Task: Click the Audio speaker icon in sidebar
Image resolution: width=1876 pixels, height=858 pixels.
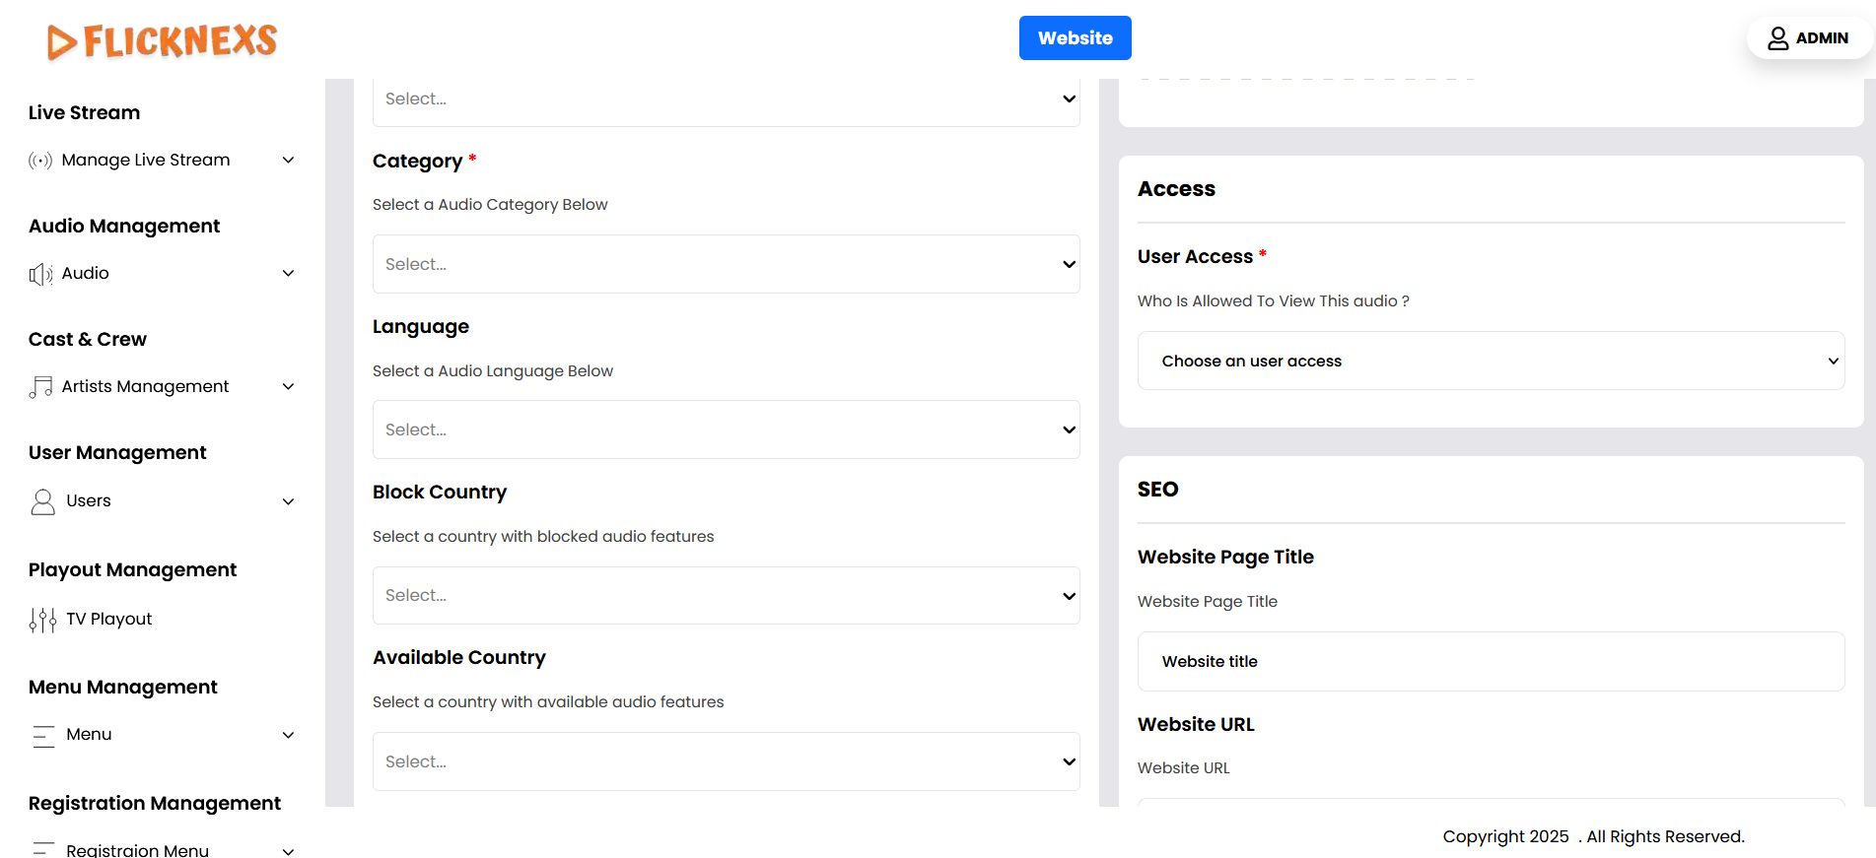Action: click(x=40, y=274)
